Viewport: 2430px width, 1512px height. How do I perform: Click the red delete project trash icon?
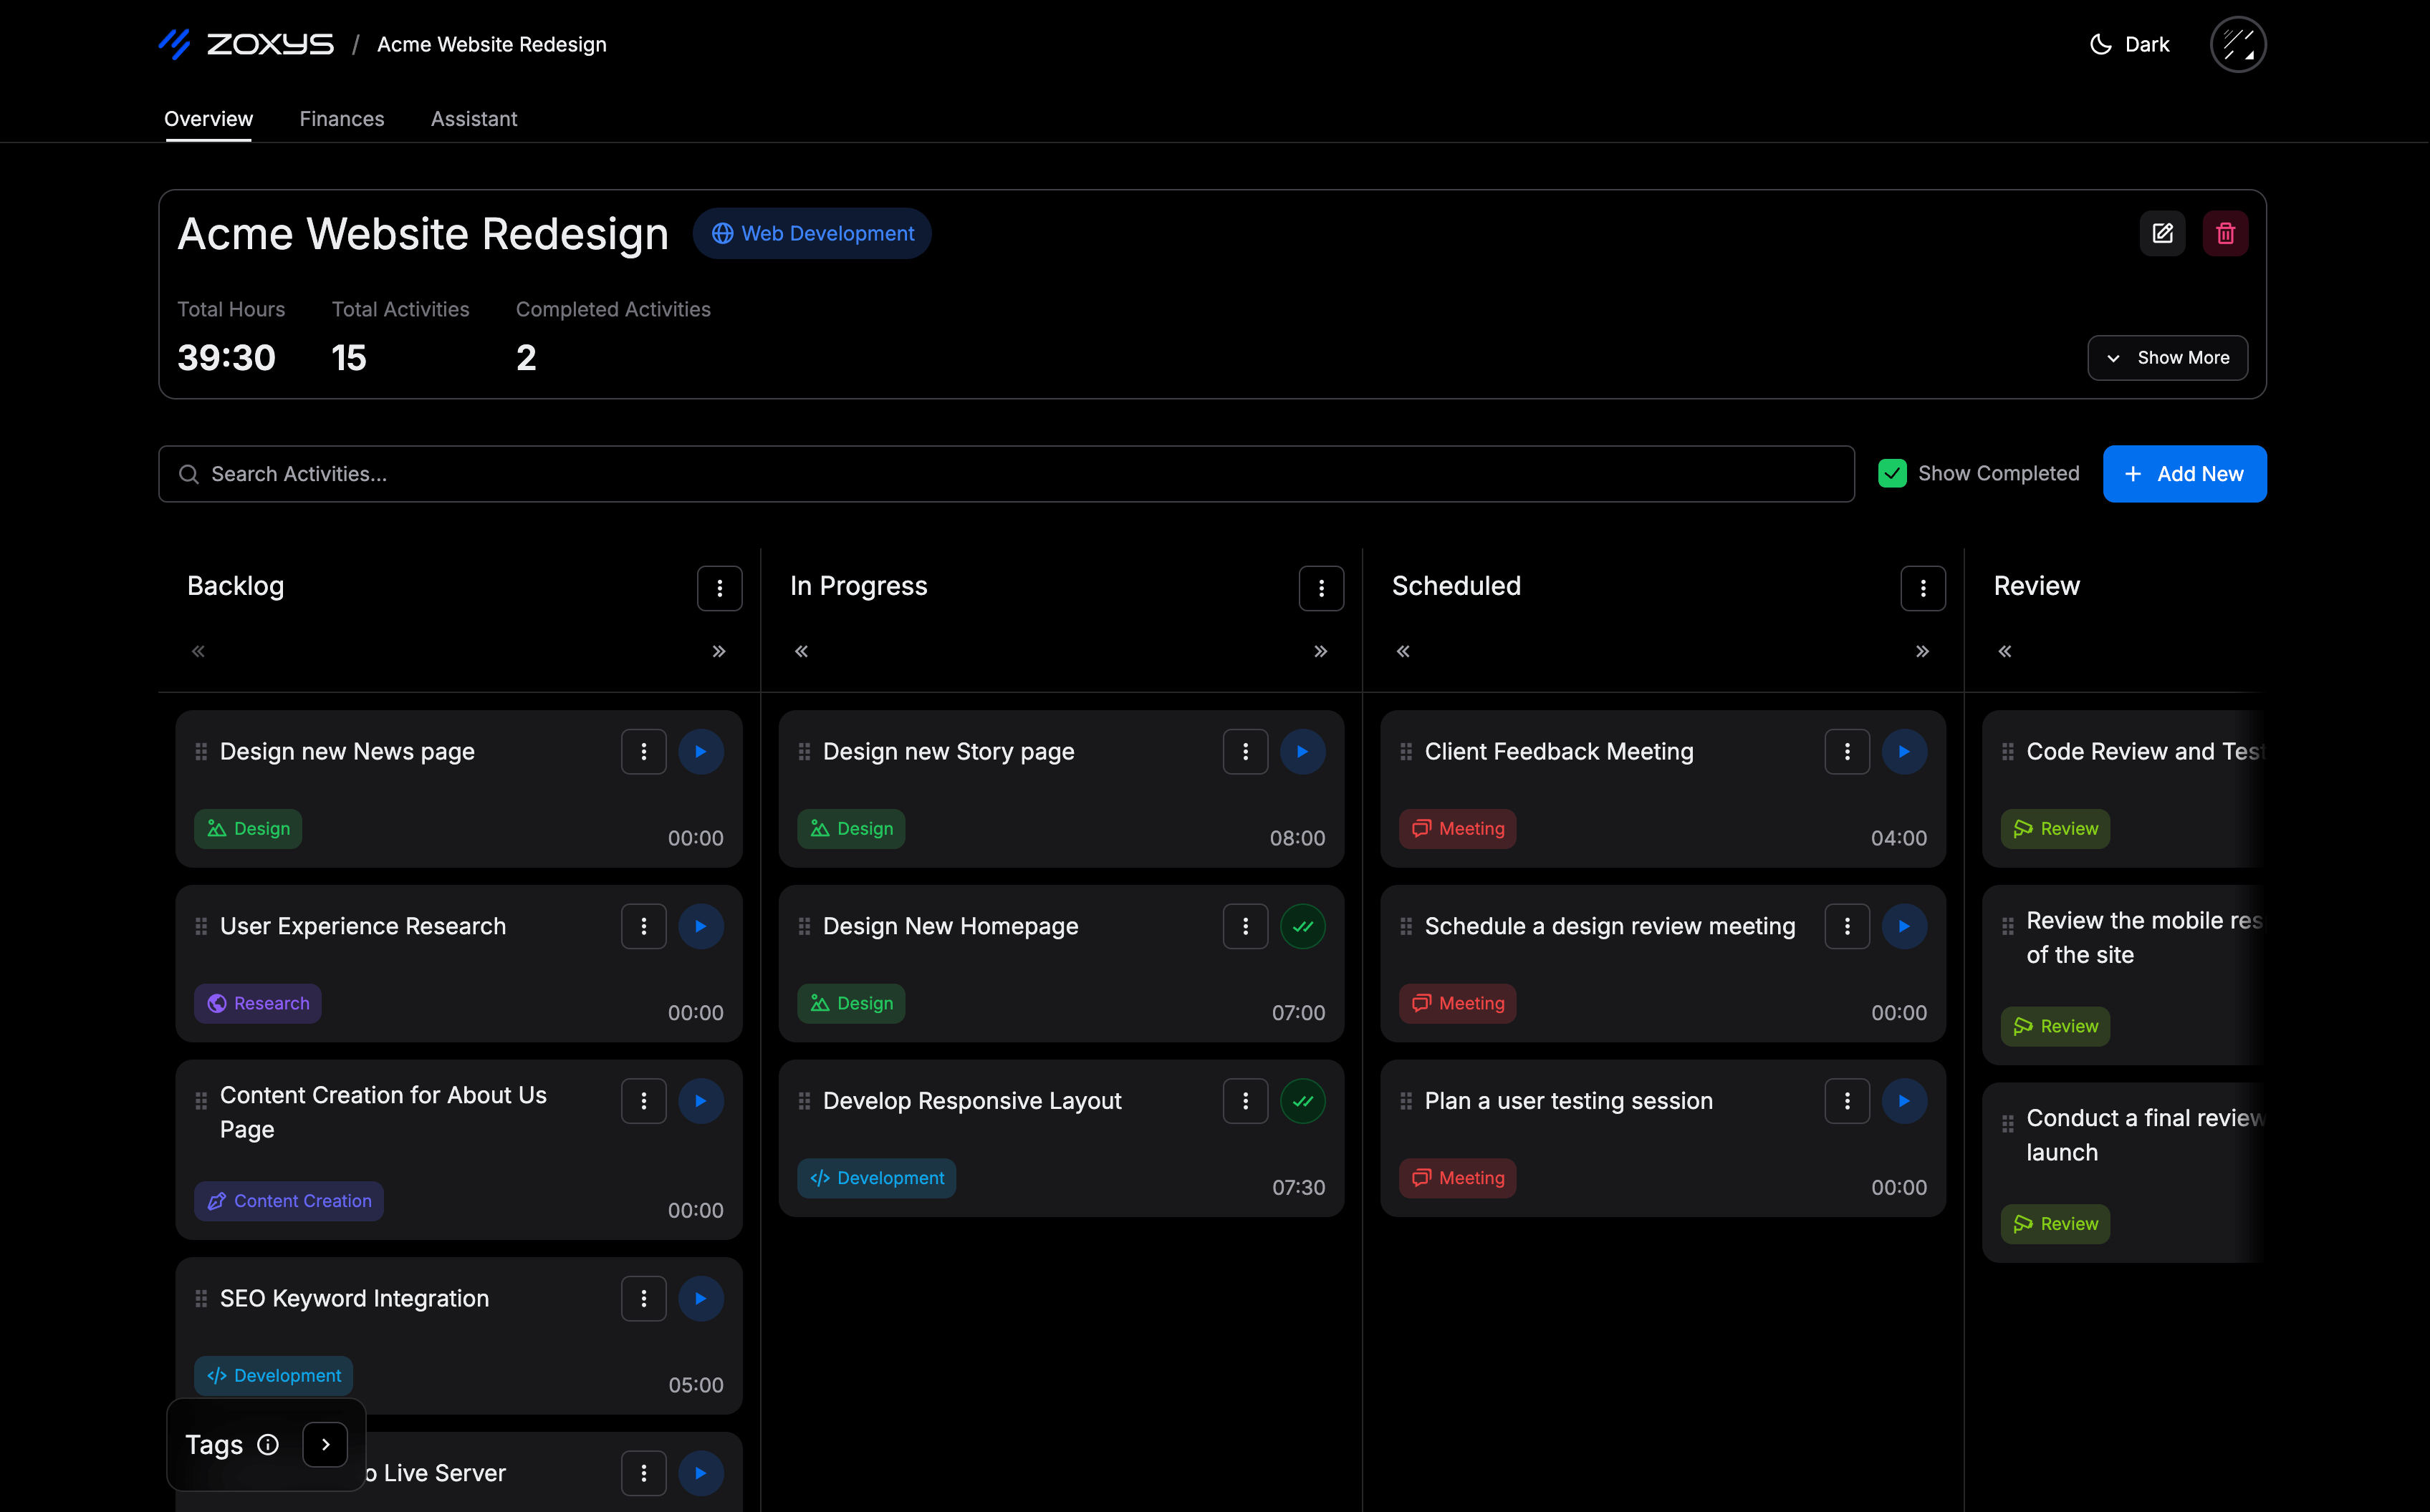(2225, 233)
